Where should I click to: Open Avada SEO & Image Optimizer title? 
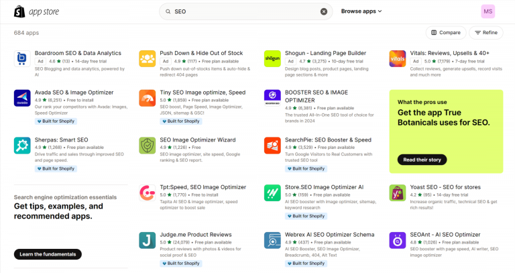74,93
